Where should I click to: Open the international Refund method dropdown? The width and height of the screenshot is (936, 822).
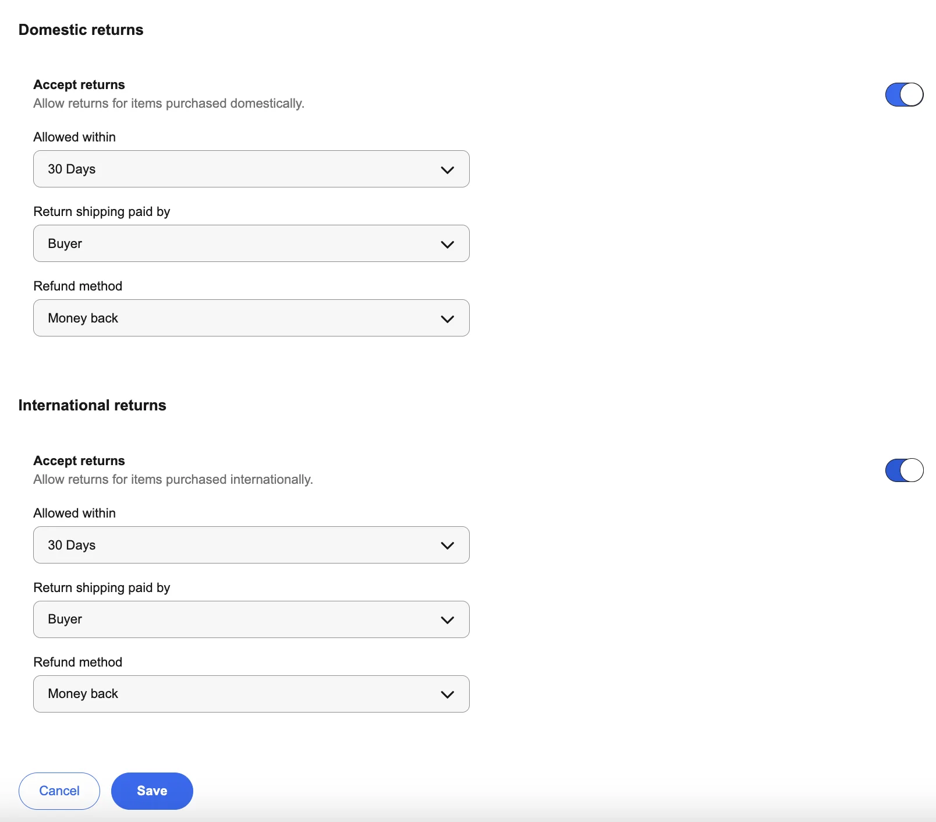tap(251, 694)
